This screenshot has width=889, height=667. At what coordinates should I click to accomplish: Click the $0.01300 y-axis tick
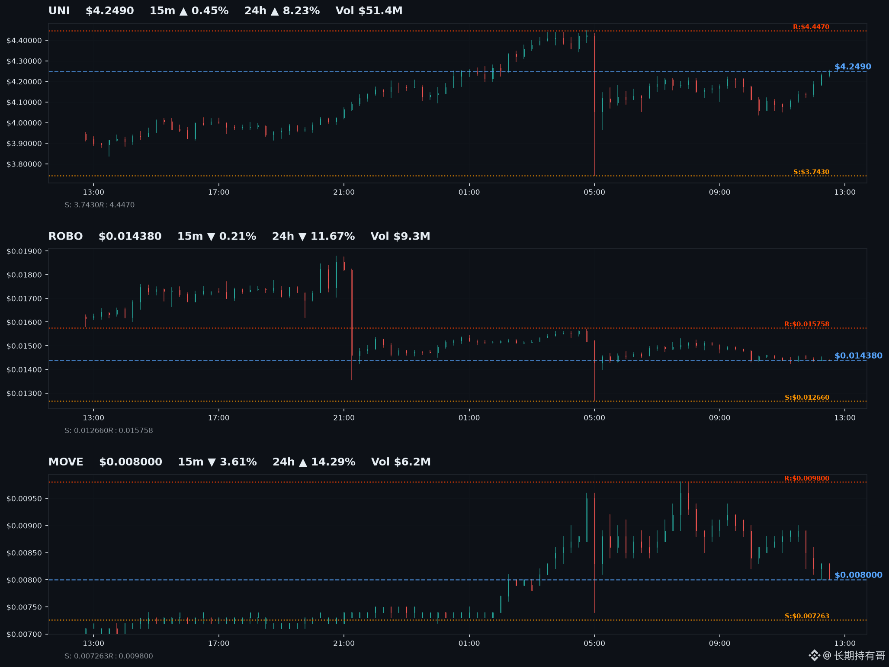click(24, 394)
